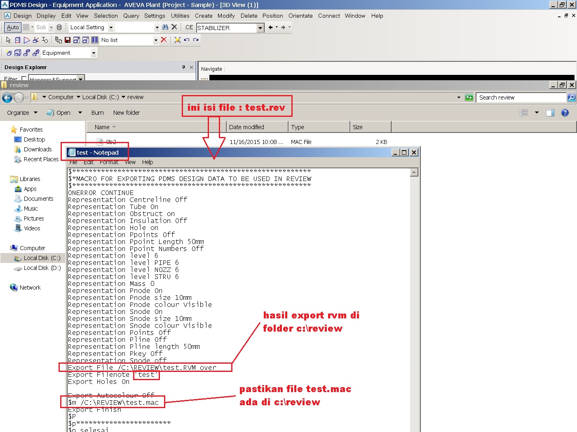Click the red floppy save icon in PDMS

[x=68, y=40]
